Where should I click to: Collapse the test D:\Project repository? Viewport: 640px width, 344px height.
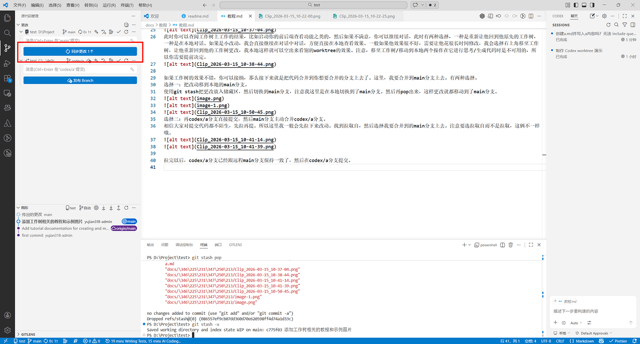coord(22,32)
